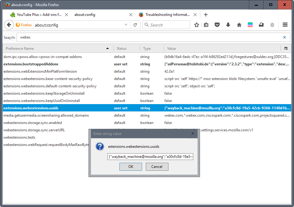Sort by the Type column header
The height and width of the screenshot is (207, 294).
tap(152, 49)
